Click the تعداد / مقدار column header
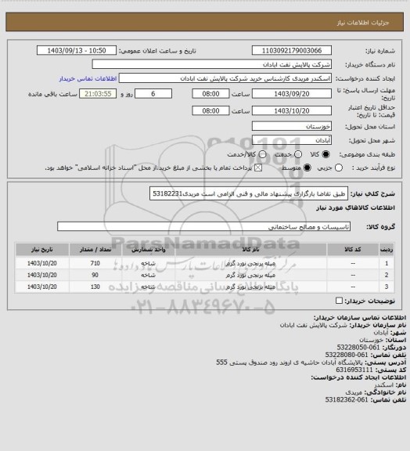410x451 pixels. click(x=95, y=249)
